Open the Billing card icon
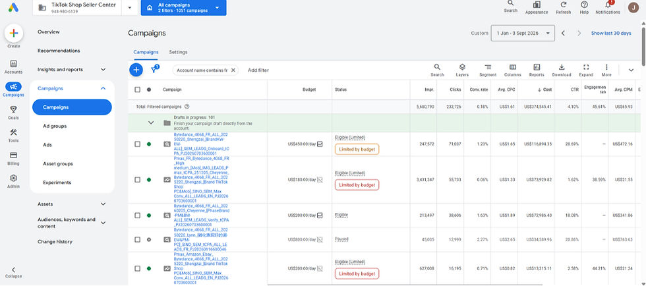The height and width of the screenshot is (286, 646). coord(14,156)
